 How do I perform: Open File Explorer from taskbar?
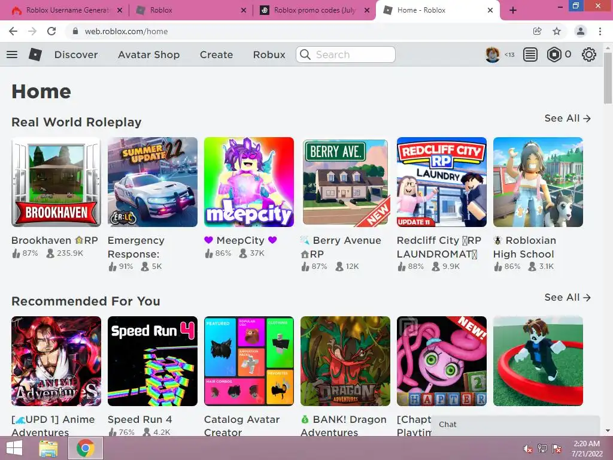[x=48, y=448]
